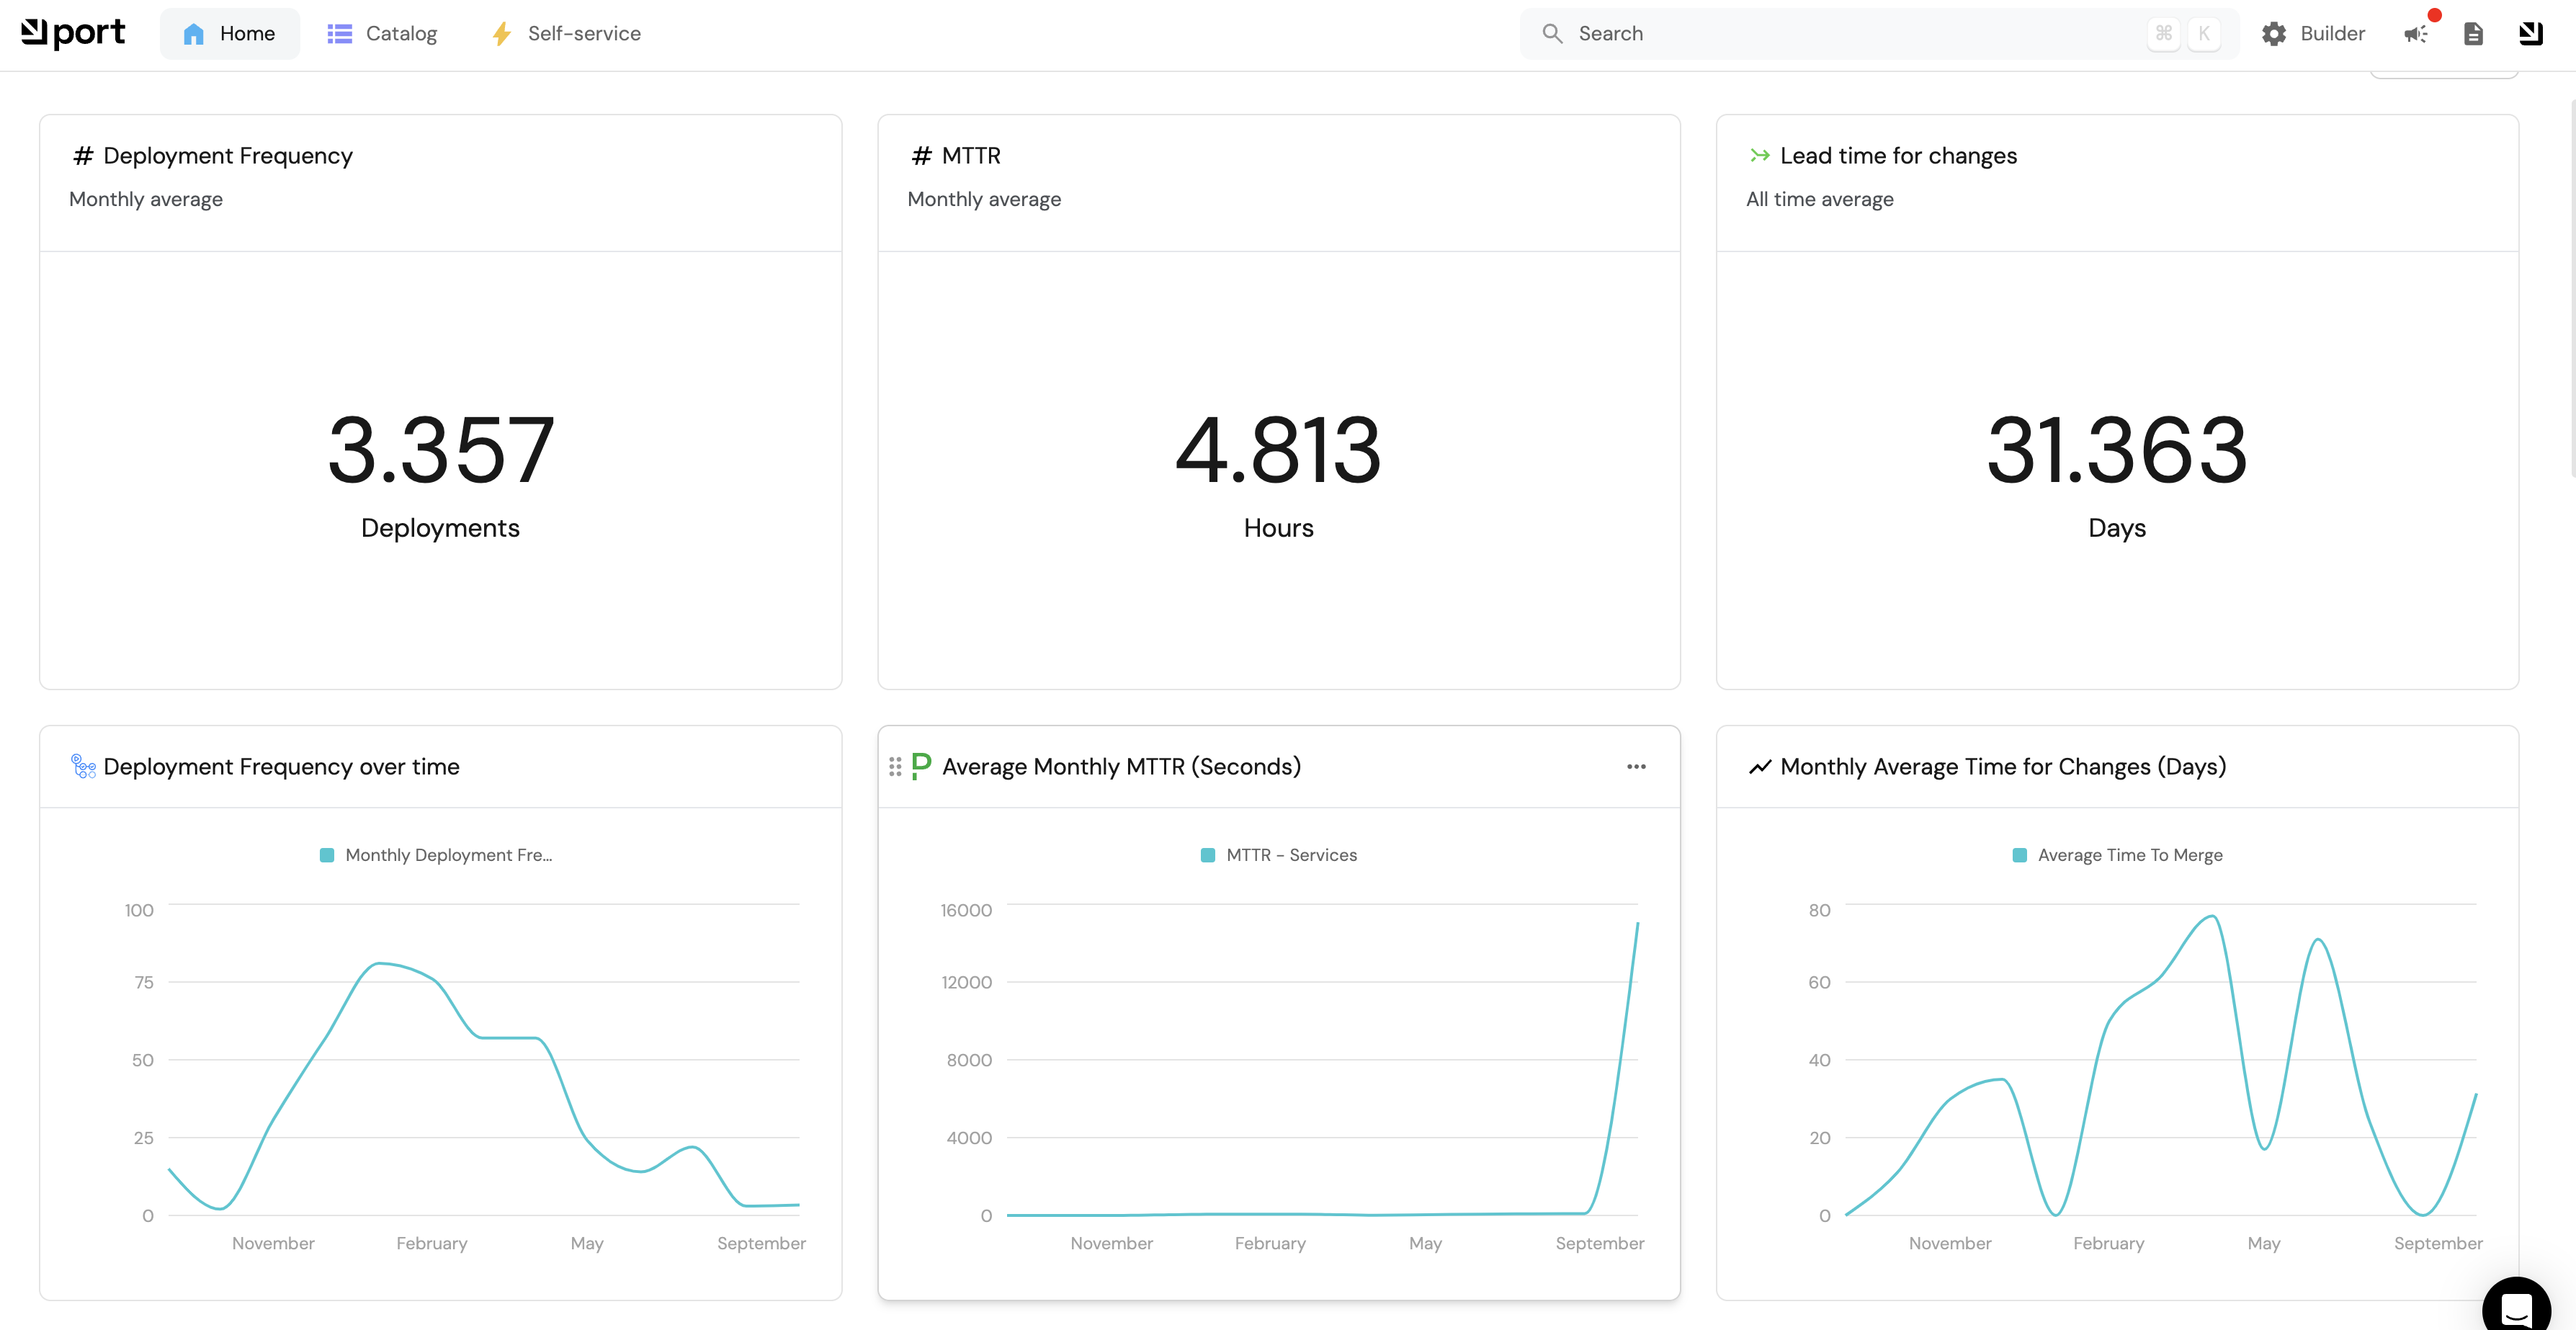Viewport: 2576px width, 1330px height.
Task: Click the Lead time for changes icon
Action: [1759, 155]
